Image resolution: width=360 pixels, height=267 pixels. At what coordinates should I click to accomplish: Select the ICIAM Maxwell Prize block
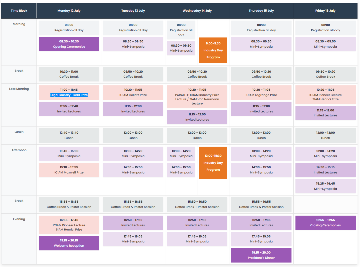coord(69,170)
